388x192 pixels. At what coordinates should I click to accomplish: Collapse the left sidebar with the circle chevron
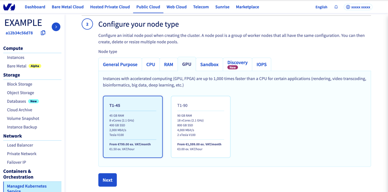point(56,26)
